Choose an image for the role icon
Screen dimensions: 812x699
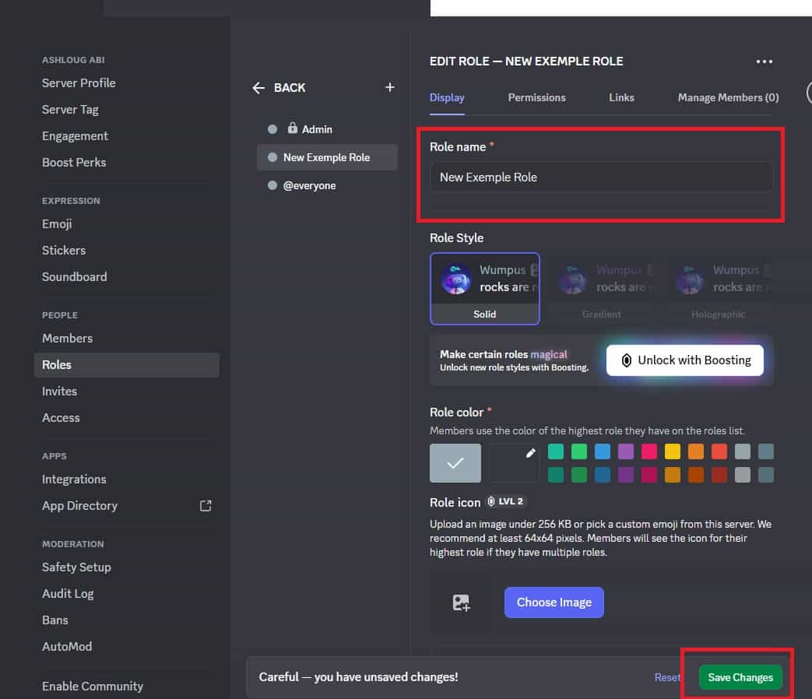[x=554, y=602]
